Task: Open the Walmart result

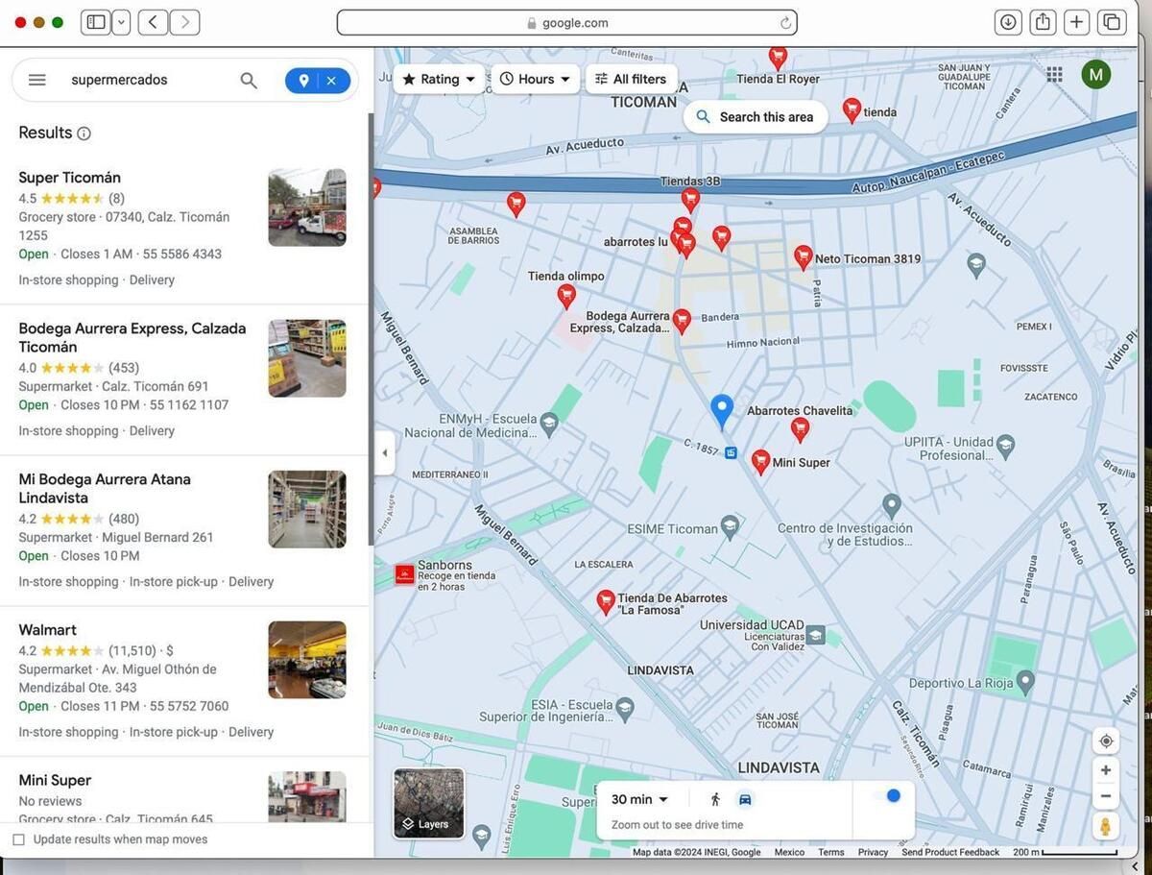Action: 184,681
